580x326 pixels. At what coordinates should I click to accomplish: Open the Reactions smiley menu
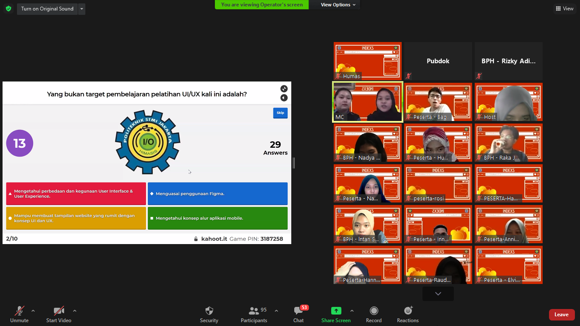pyautogui.click(x=408, y=315)
